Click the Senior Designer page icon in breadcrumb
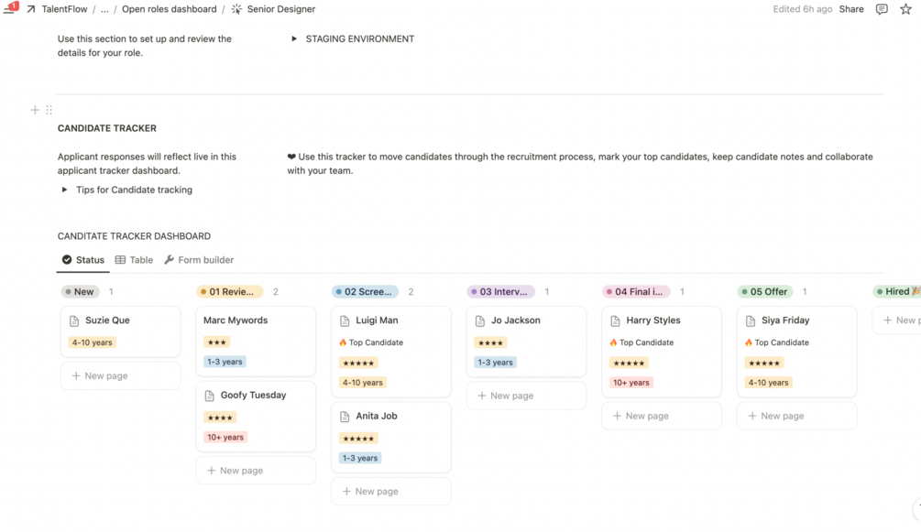 click(236, 9)
